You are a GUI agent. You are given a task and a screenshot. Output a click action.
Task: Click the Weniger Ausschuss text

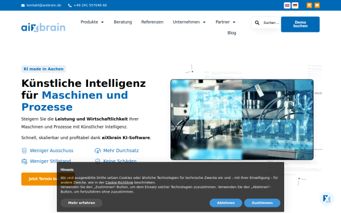[x=52, y=151]
